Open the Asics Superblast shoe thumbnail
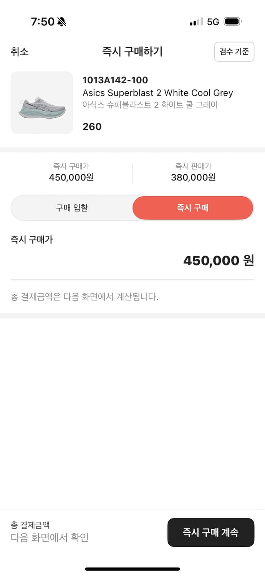Image resolution: width=265 pixels, height=576 pixels. click(41, 103)
